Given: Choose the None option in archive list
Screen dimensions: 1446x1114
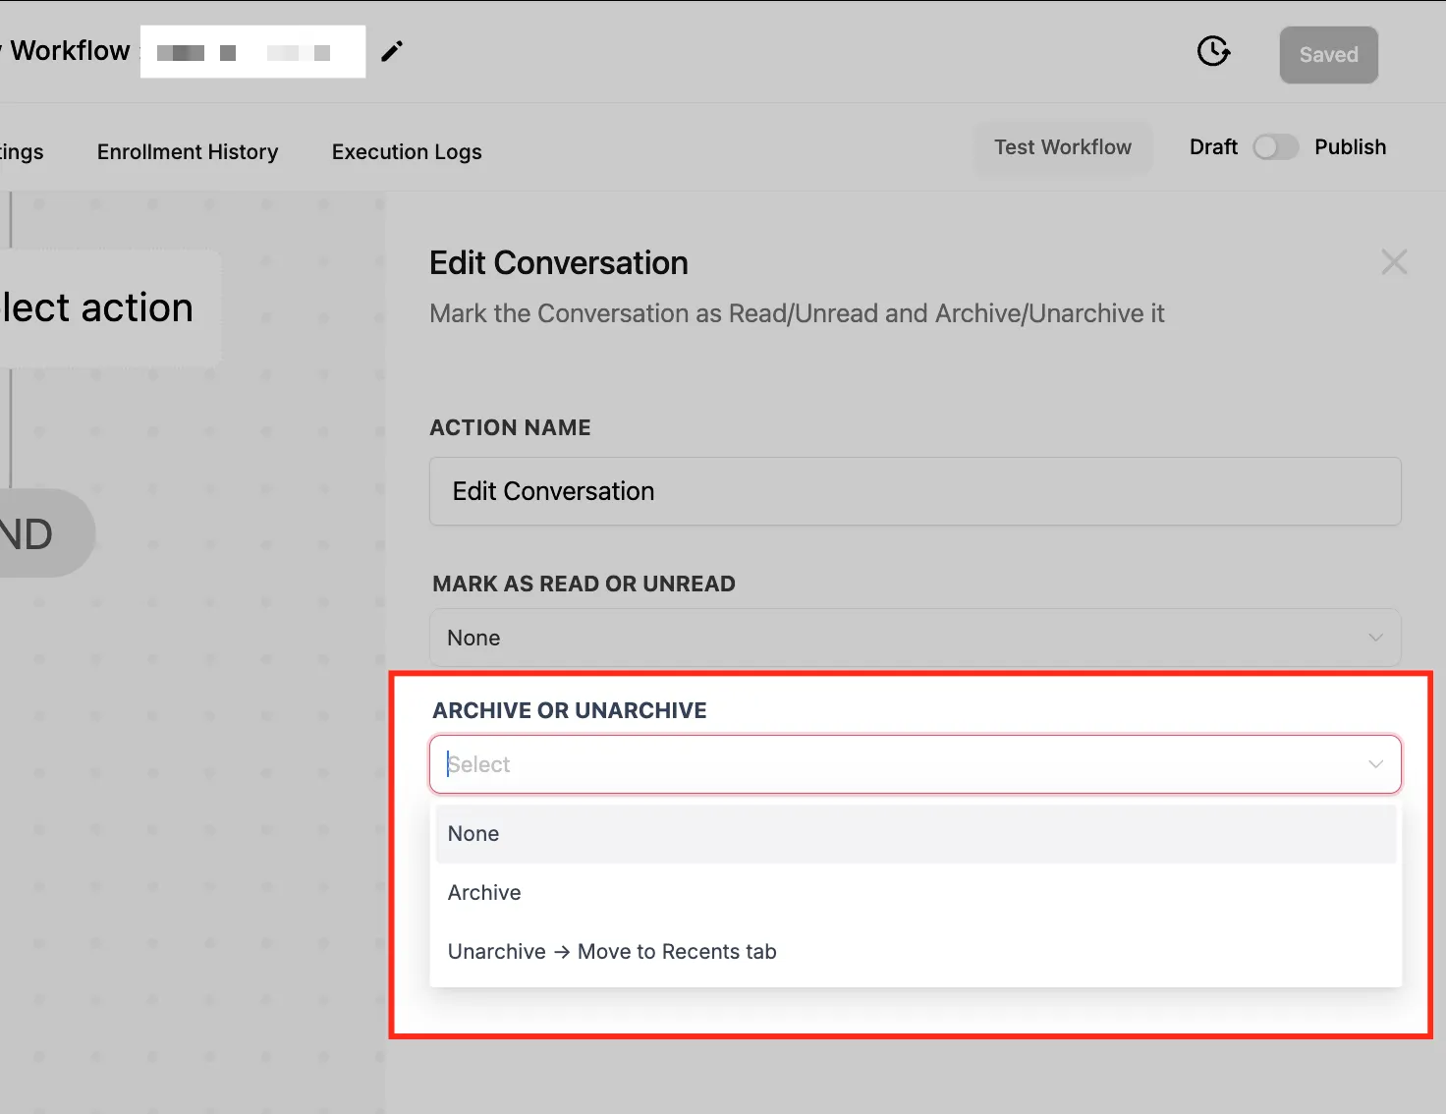Looking at the screenshot, I should (915, 834).
